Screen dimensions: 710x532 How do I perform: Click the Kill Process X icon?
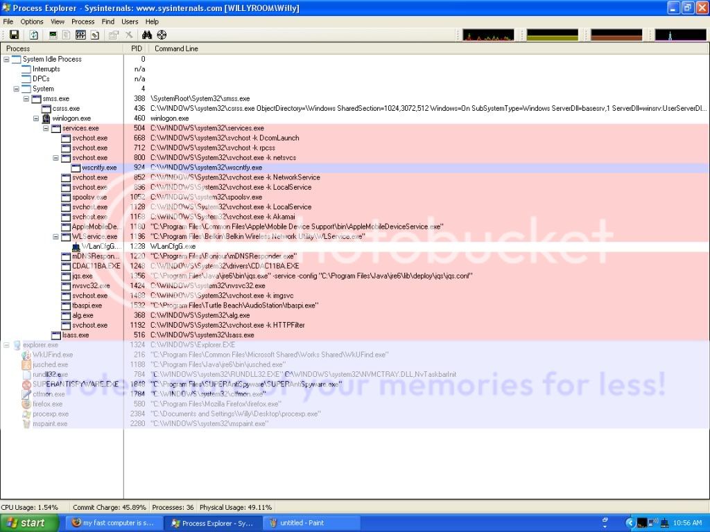(128, 35)
